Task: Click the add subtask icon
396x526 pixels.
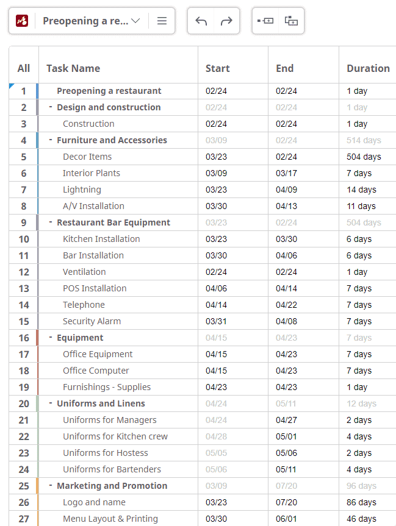Action: pos(291,21)
